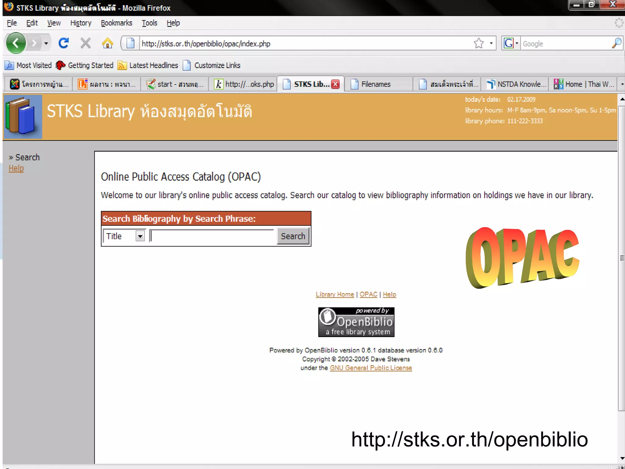Close the STKS Lib... tab with red X
Image resolution: width=625 pixels, height=469 pixels.
click(335, 84)
